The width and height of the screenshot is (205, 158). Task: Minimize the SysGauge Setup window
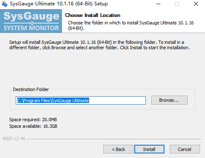[158, 4]
